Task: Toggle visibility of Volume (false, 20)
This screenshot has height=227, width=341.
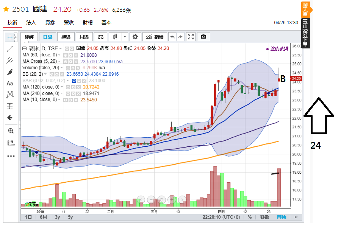Action: (68, 68)
